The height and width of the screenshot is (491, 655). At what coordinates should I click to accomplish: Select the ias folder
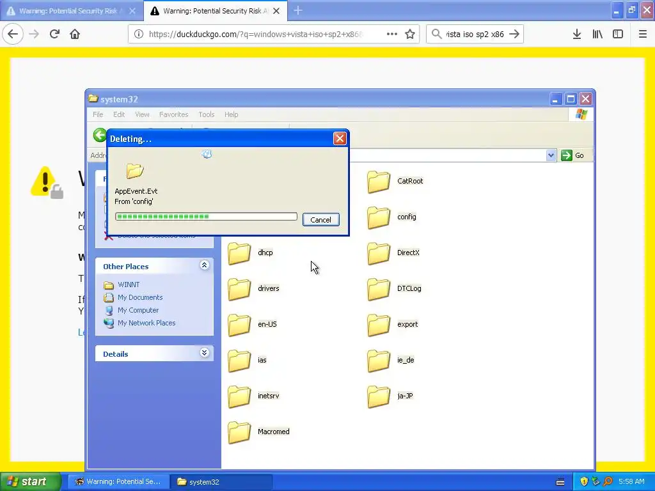coord(248,361)
